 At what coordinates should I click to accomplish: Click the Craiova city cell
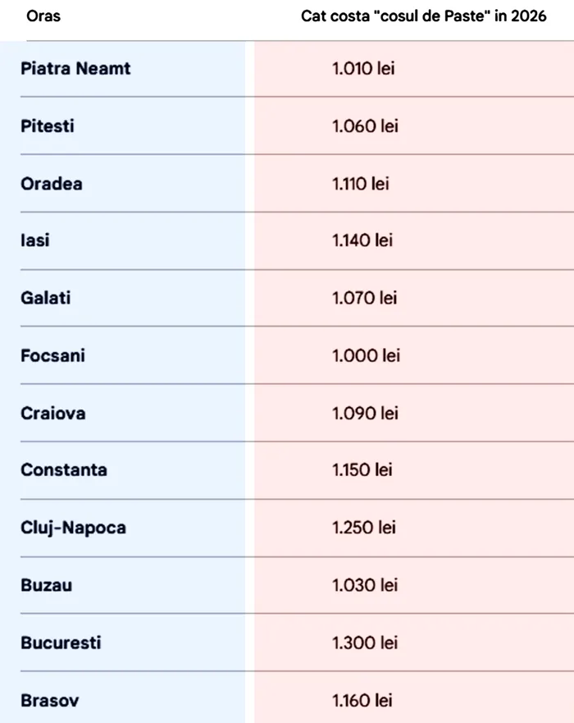point(52,413)
